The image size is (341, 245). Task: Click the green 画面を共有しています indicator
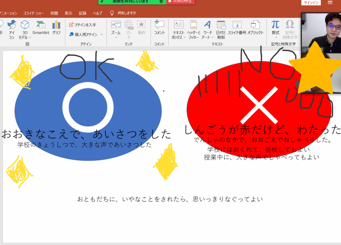click(x=132, y=2)
